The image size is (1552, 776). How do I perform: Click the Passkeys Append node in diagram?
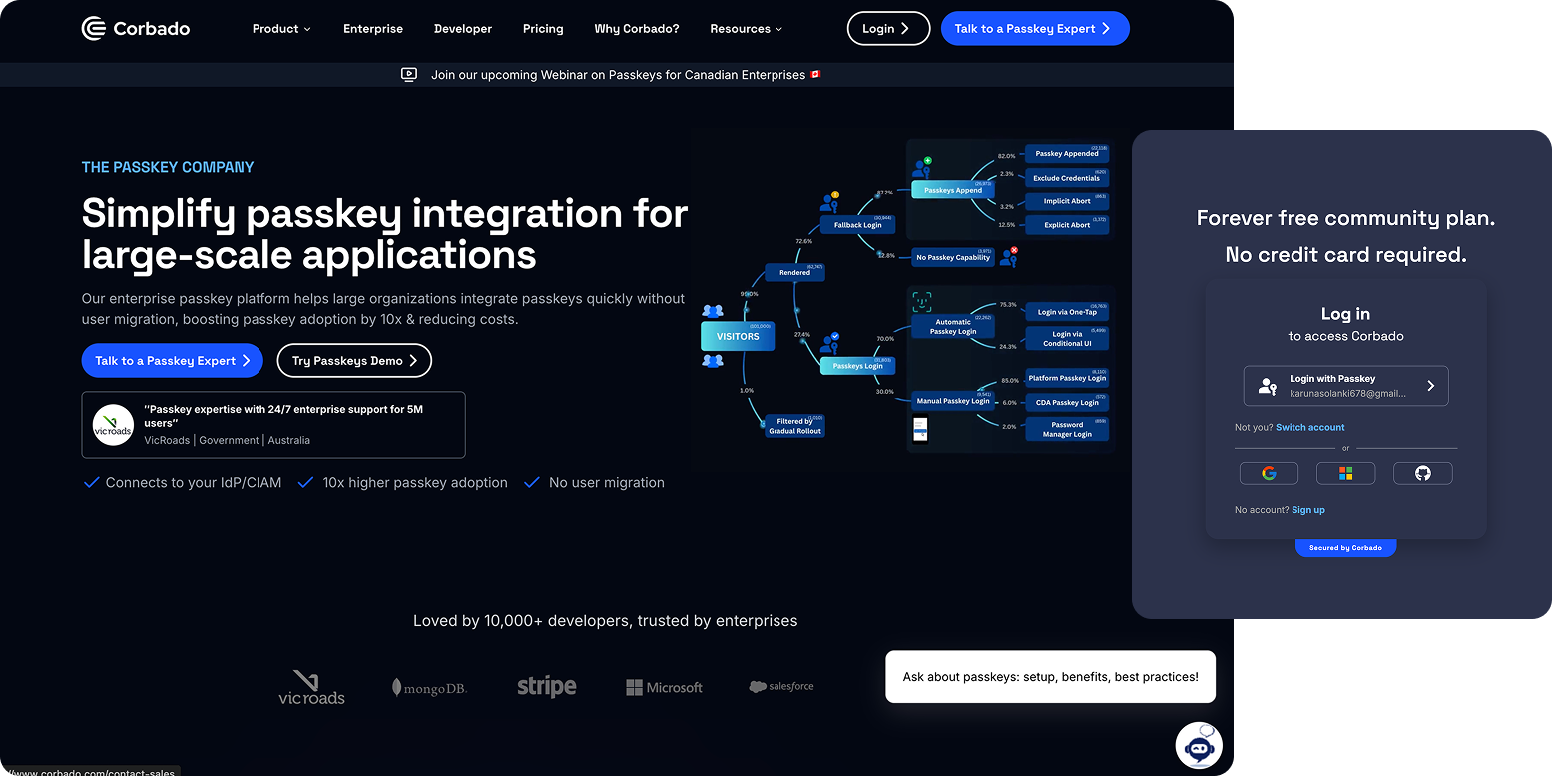click(x=953, y=190)
